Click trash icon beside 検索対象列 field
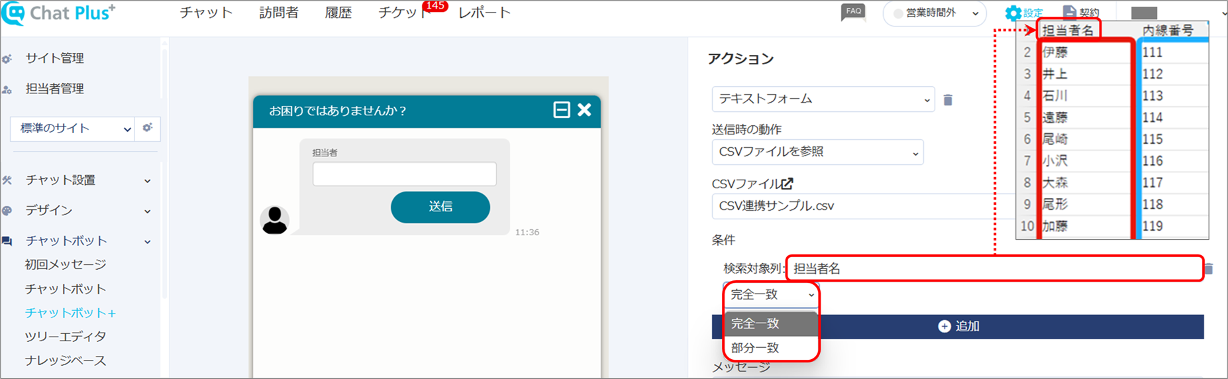Viewport: 1228px width, 379px height. 1209,268
